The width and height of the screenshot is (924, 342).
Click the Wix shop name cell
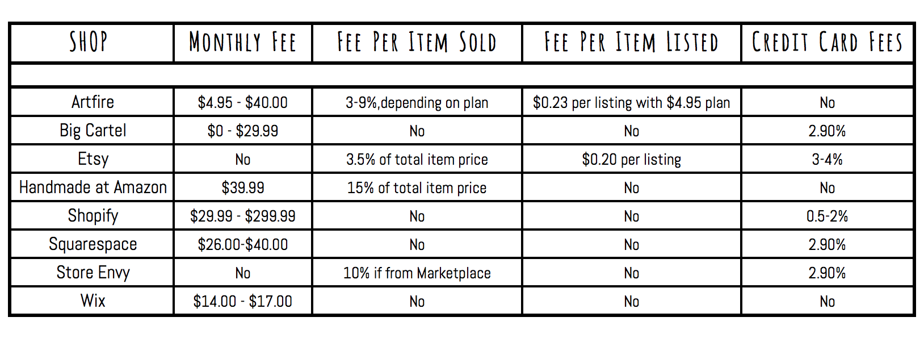click(x=93, y=301)
